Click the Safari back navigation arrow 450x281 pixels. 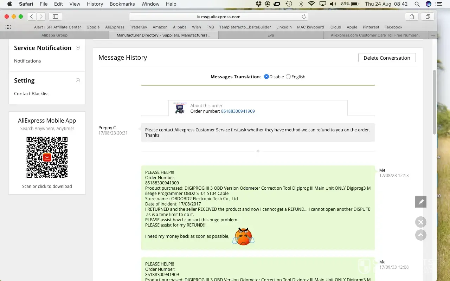pos(32,17)
